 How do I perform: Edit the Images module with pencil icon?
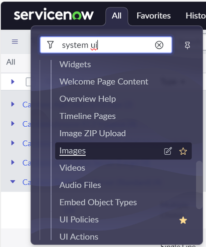point(168,151)
